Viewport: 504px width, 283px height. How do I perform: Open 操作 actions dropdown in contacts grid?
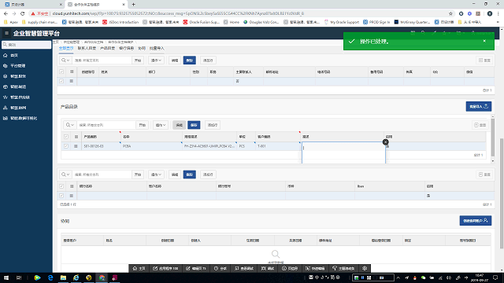156,61
